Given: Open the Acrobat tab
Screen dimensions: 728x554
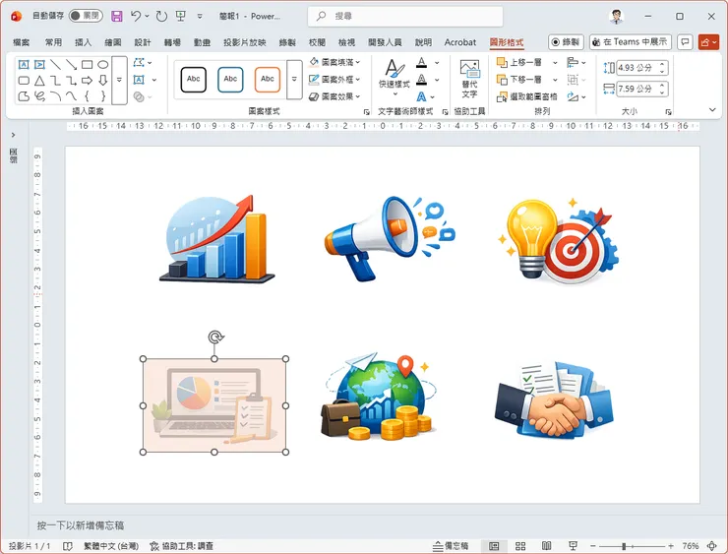Looking at the screenshot, I should click(460, 42).
